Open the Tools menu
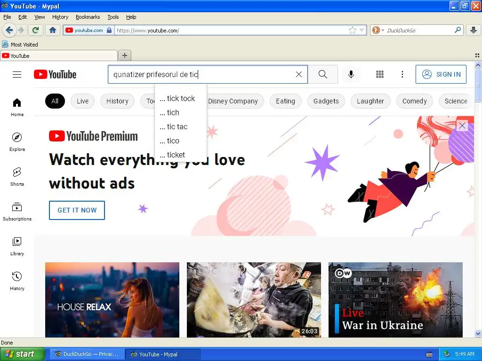 tap(113, 17)
